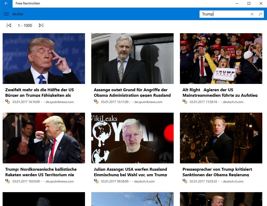Open headline Julian Assange: USA werfen Russland
Image resolution: width=267 pixels, height=206 pixels.
(x=130, y=172)
